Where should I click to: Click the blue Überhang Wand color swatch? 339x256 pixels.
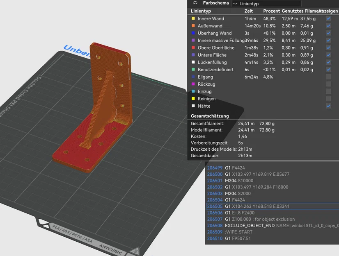(193, 33)
